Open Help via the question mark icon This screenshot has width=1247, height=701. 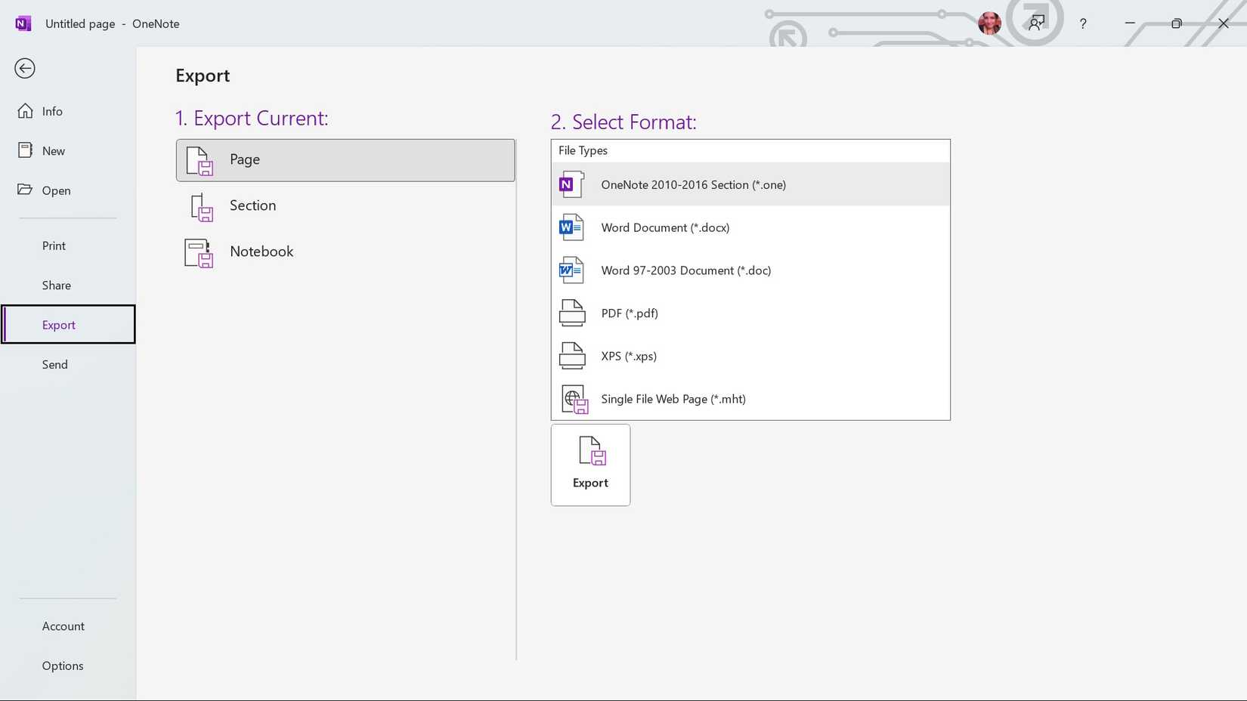(x=1083, y=23)
